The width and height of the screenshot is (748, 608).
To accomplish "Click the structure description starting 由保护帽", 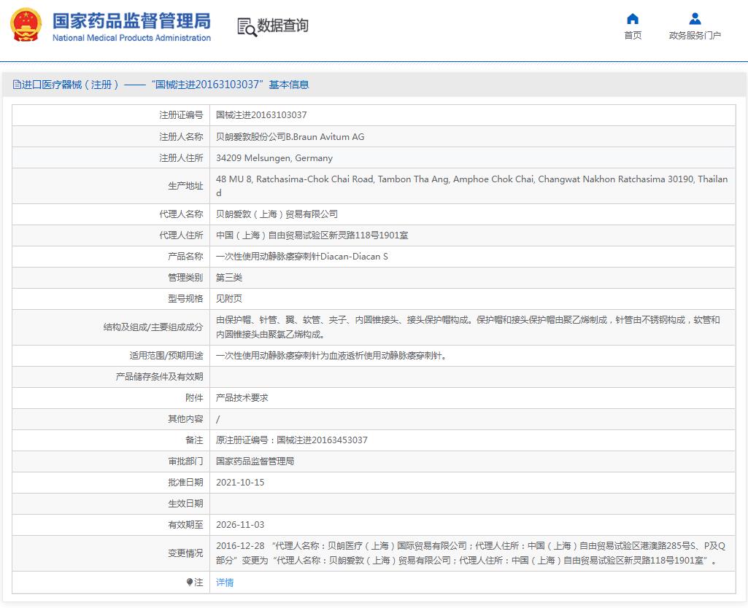I will [x=468, y=327].
